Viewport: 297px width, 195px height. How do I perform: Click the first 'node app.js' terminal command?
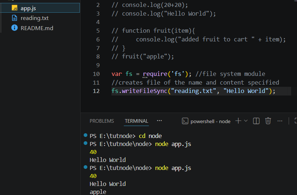[173, 144]
